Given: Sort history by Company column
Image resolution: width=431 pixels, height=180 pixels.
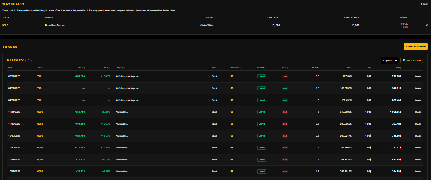Looking at the screenshot, I should pos(120,68).
